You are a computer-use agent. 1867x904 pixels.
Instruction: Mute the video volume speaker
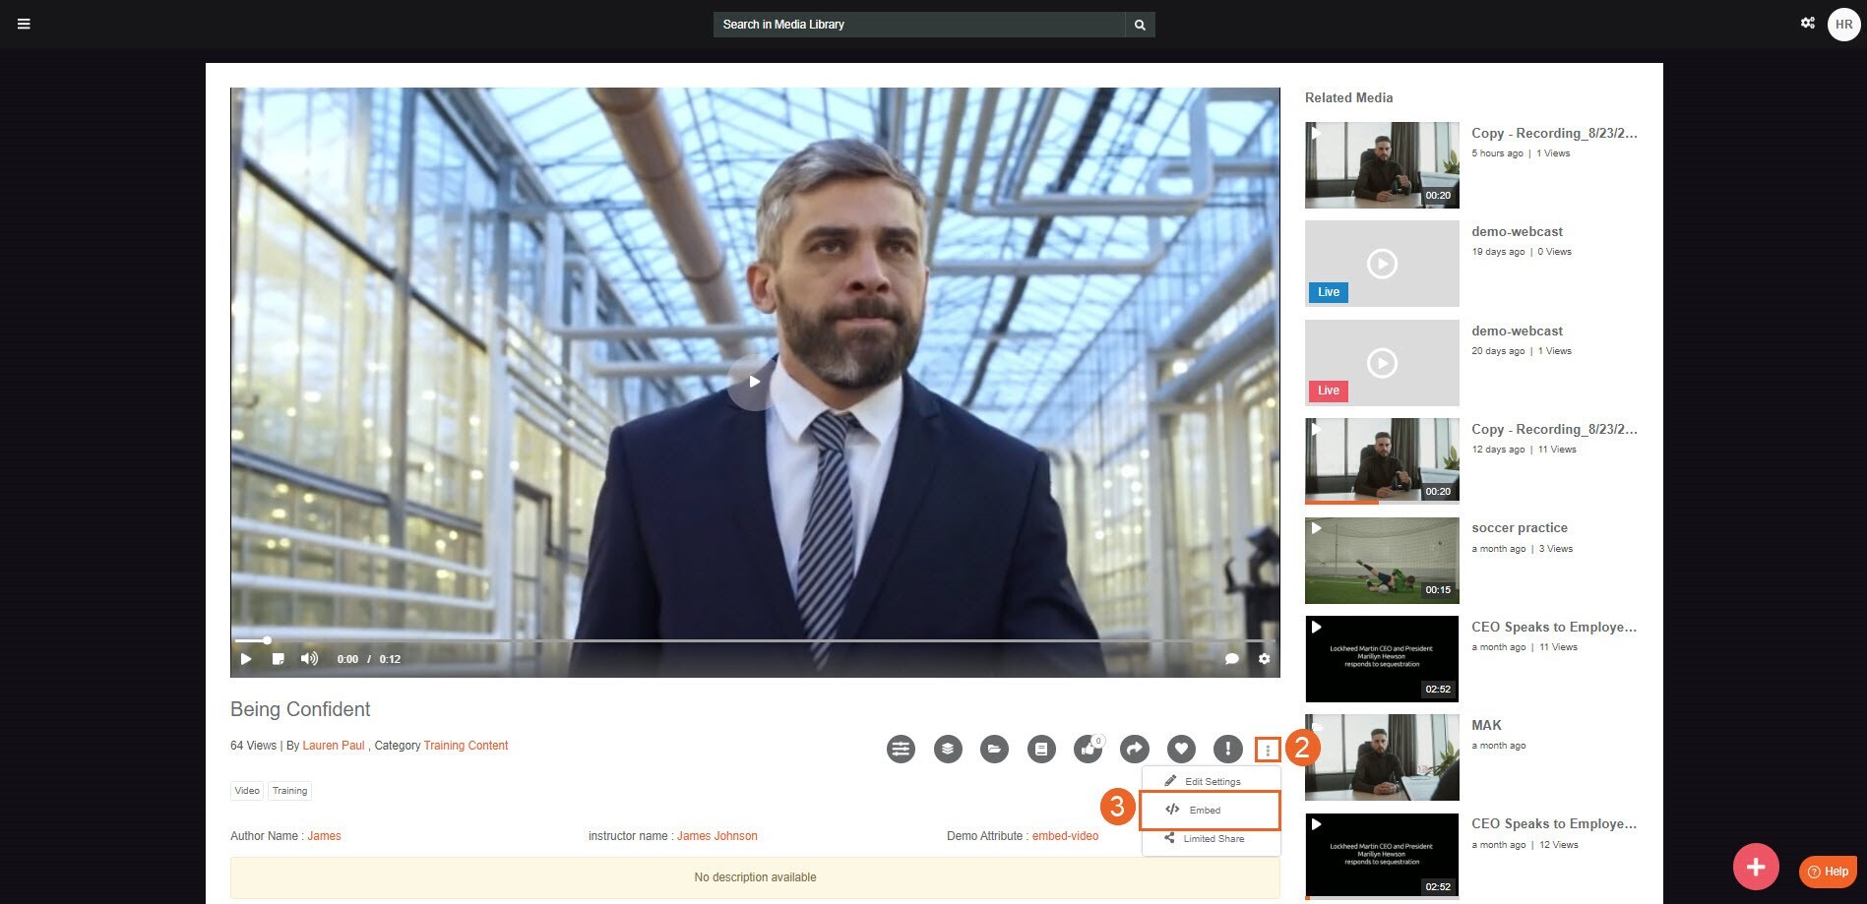(x=309, y=659)
